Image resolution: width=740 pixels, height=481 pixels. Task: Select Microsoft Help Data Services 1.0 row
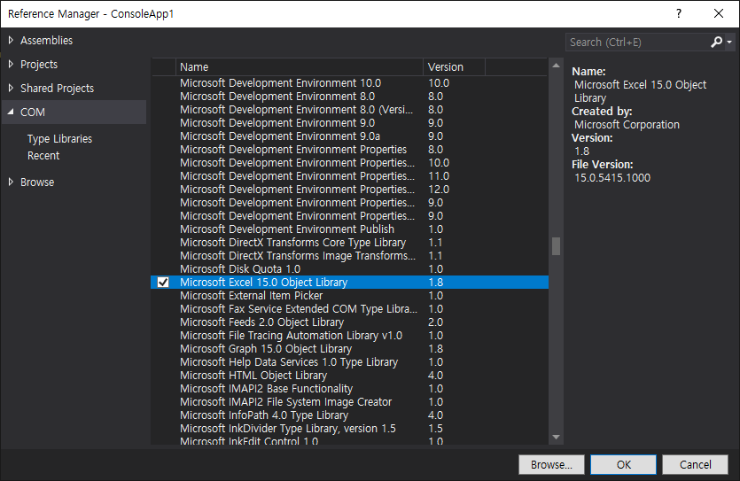tap(349, 362)
